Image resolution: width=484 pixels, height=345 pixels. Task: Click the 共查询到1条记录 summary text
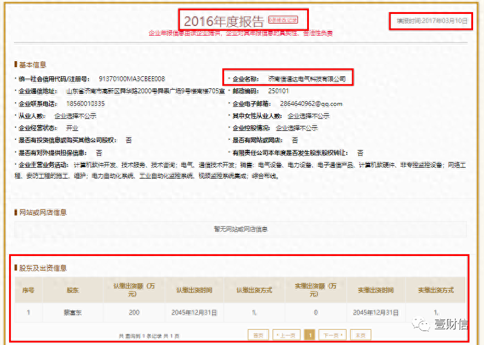[149, 336]
